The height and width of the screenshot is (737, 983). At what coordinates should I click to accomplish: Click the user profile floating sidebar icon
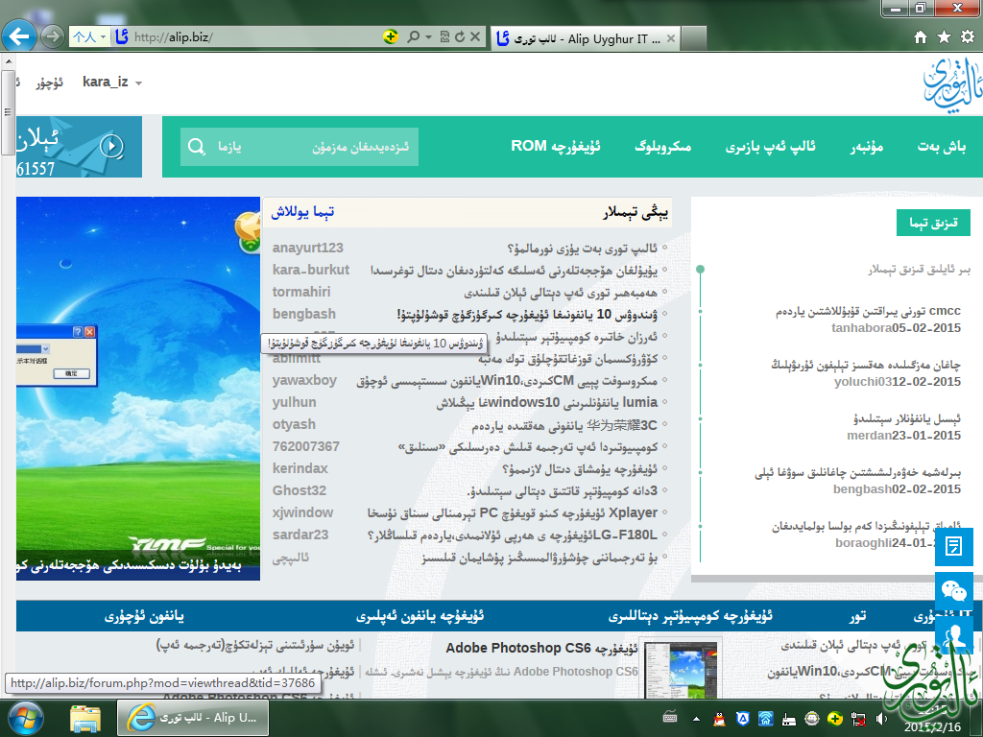click(953, 634)
